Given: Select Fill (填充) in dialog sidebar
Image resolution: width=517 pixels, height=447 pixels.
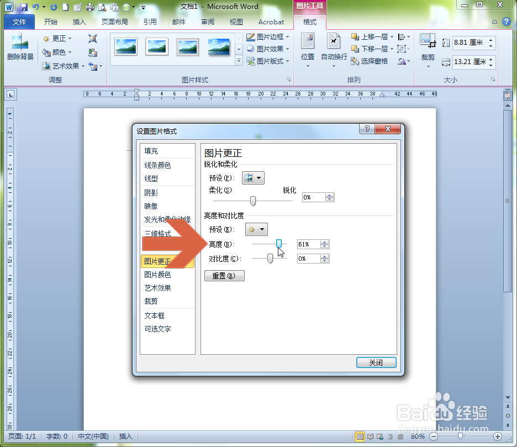Looking at the screenshot, I should pyautogui.click(x=151, y=151).
